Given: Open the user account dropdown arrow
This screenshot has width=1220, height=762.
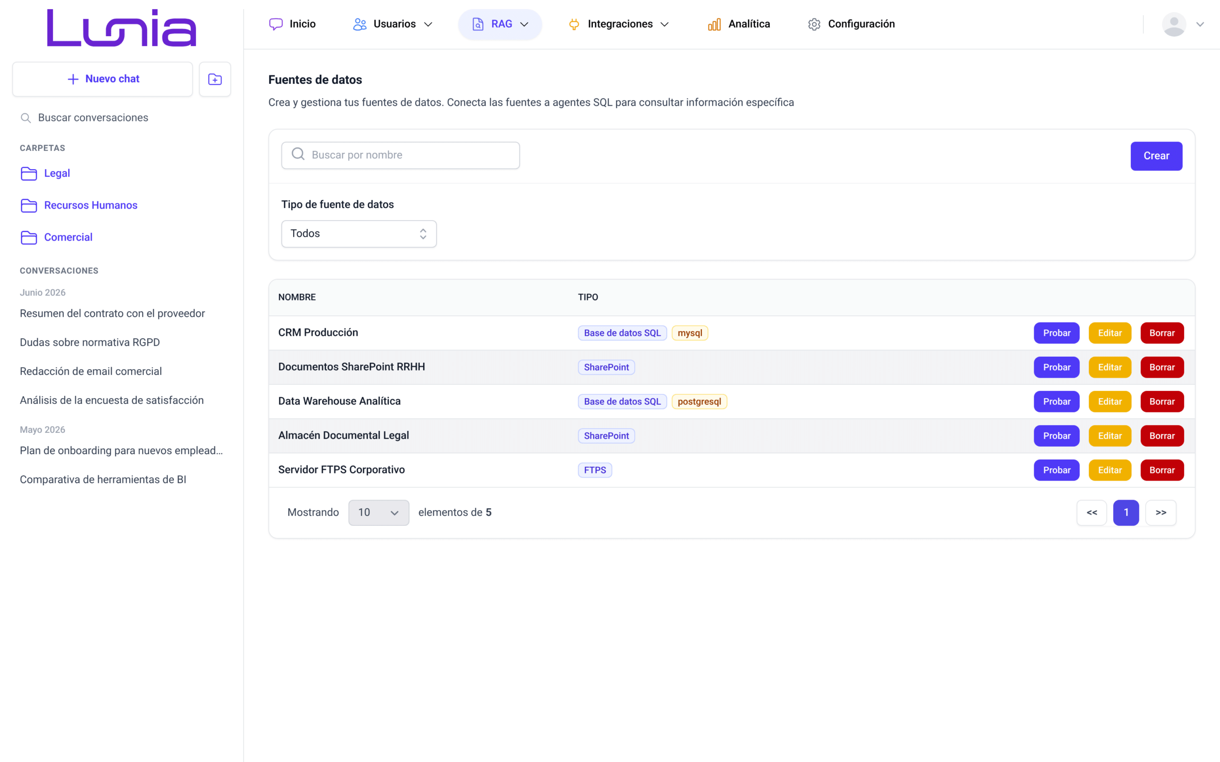Looking at the screenshot, I should click(x=1200, y=24).
